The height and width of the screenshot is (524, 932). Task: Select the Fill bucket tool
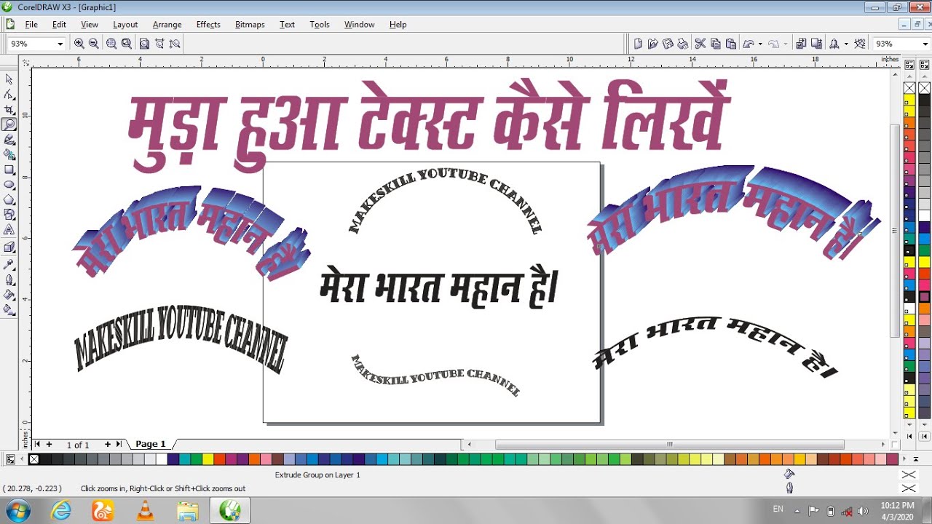coord(9,295)
